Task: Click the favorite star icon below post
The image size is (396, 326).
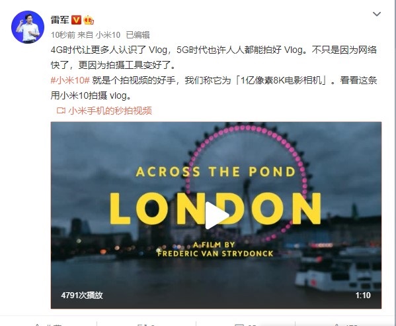Action: click(37, 325)
